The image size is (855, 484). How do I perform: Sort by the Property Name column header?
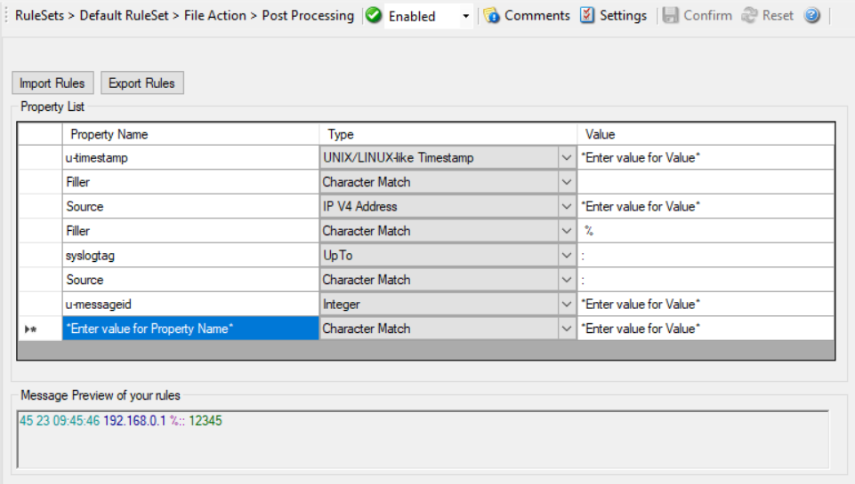[190, 134]
